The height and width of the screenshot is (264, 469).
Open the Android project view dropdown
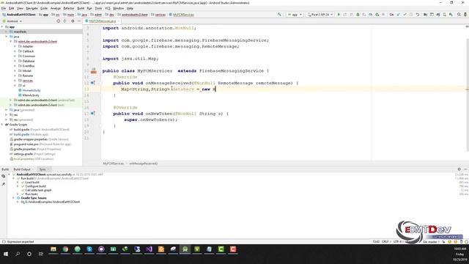click(12, 21)
